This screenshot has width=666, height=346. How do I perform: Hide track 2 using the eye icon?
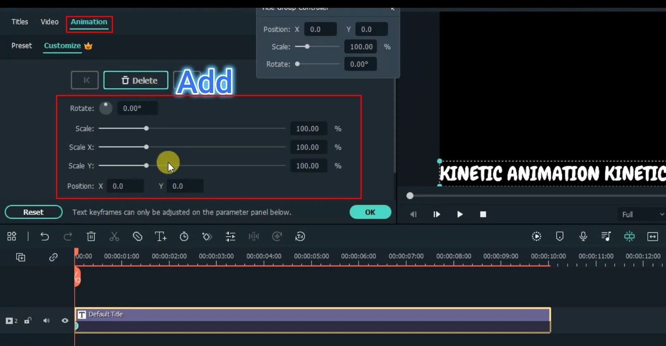[65, 321]
